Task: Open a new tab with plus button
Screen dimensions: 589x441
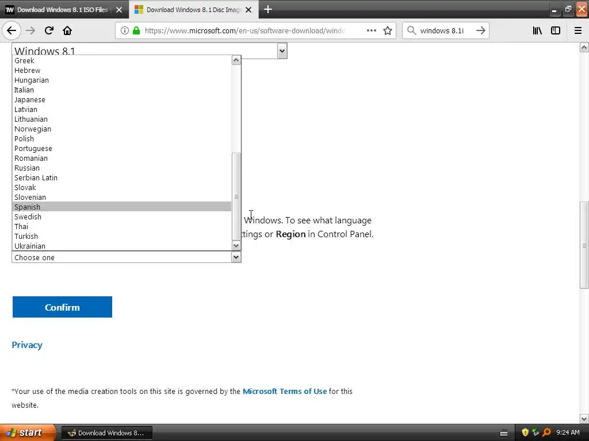Action: tap(268, 9)
